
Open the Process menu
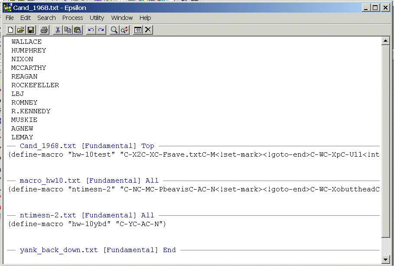[x=72, y=18]
